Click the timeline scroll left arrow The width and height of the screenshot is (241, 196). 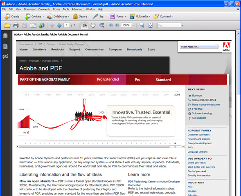(18, 147)
